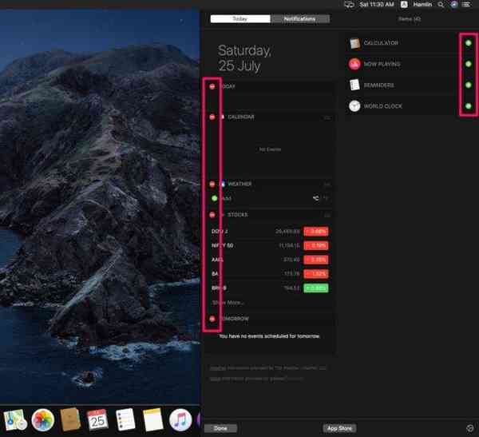Open notification settings gear at panel bottom

click(x=470, y=428)
